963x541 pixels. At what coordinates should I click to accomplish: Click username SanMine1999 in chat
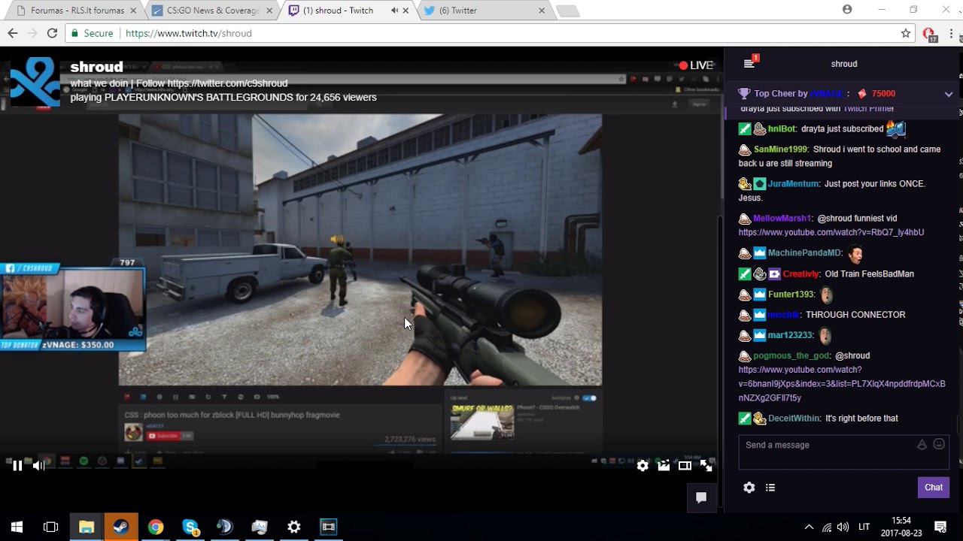(781, 150)
